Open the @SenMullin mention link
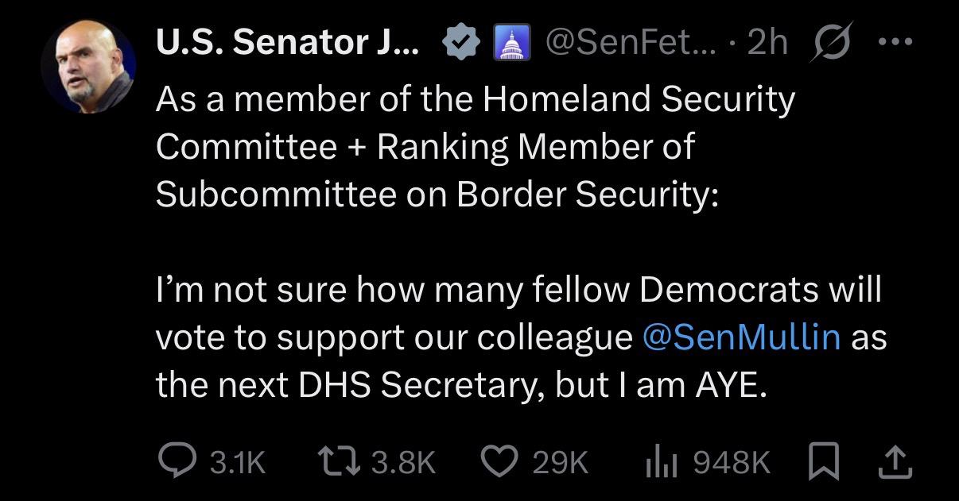The width and height of the screenshot is (959, 501). point(740,337)
